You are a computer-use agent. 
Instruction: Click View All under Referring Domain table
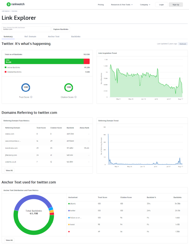click(x=9, y=170)
